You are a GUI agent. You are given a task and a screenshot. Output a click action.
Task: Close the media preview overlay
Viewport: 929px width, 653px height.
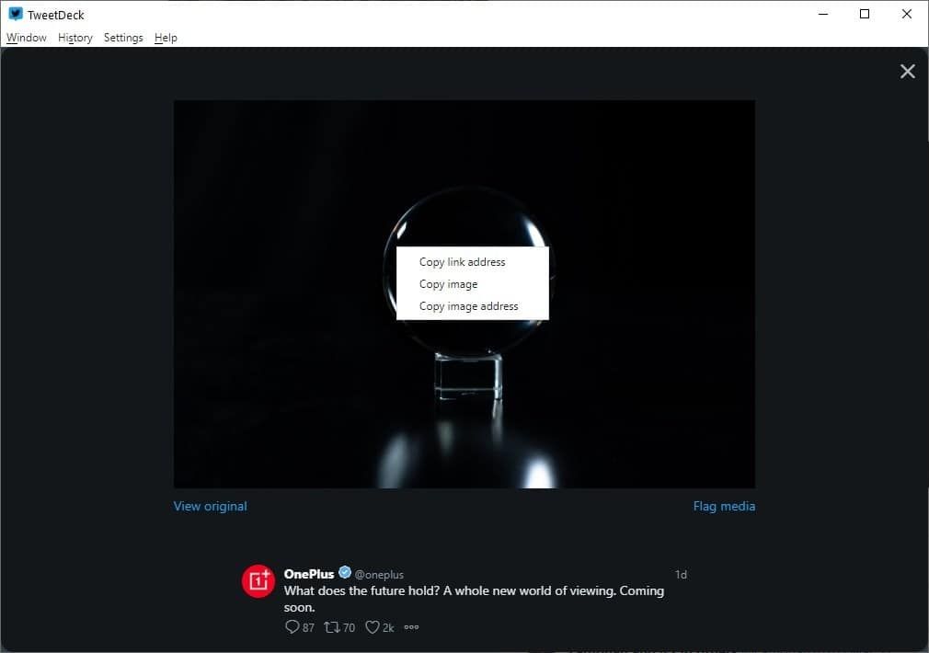[x=907, y=72]
